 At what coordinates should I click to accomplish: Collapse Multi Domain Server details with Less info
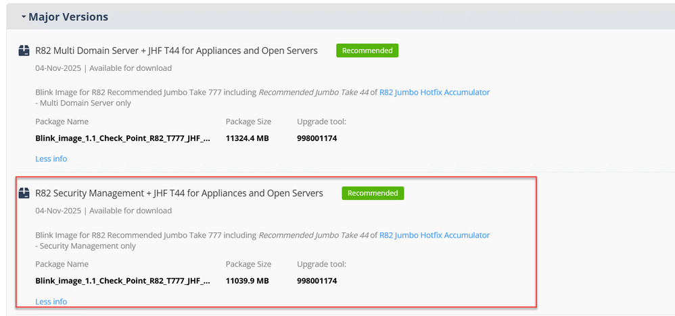(x=51, y=159)
